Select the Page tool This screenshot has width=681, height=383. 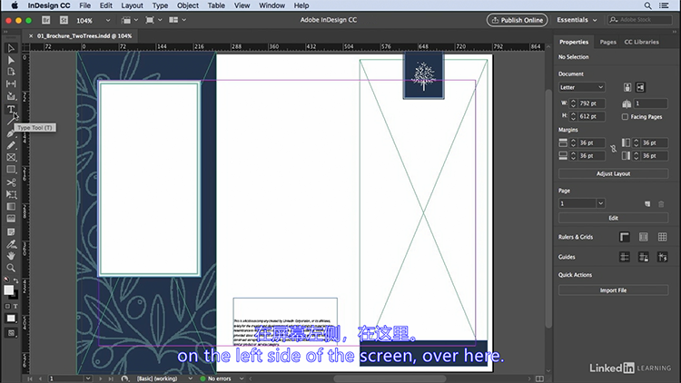pos(11,72)
